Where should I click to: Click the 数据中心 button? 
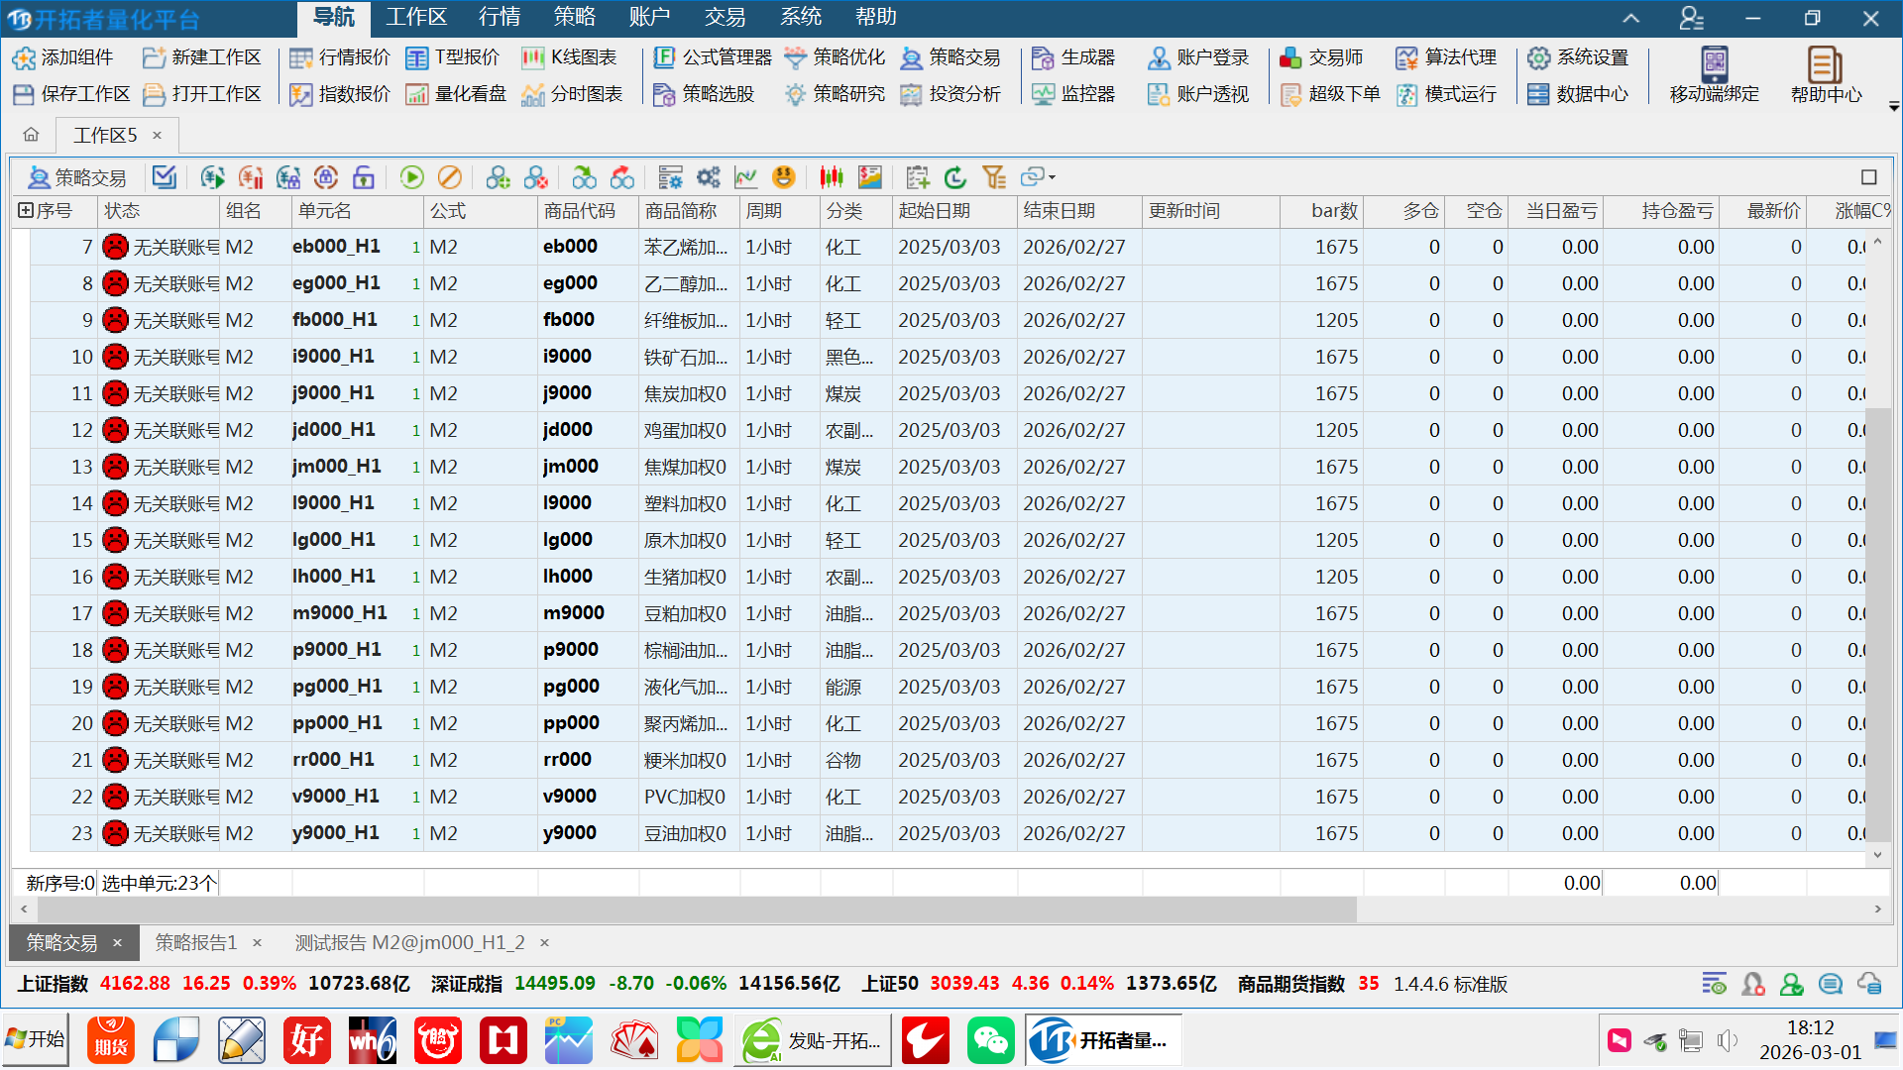tap(1578, 94)
